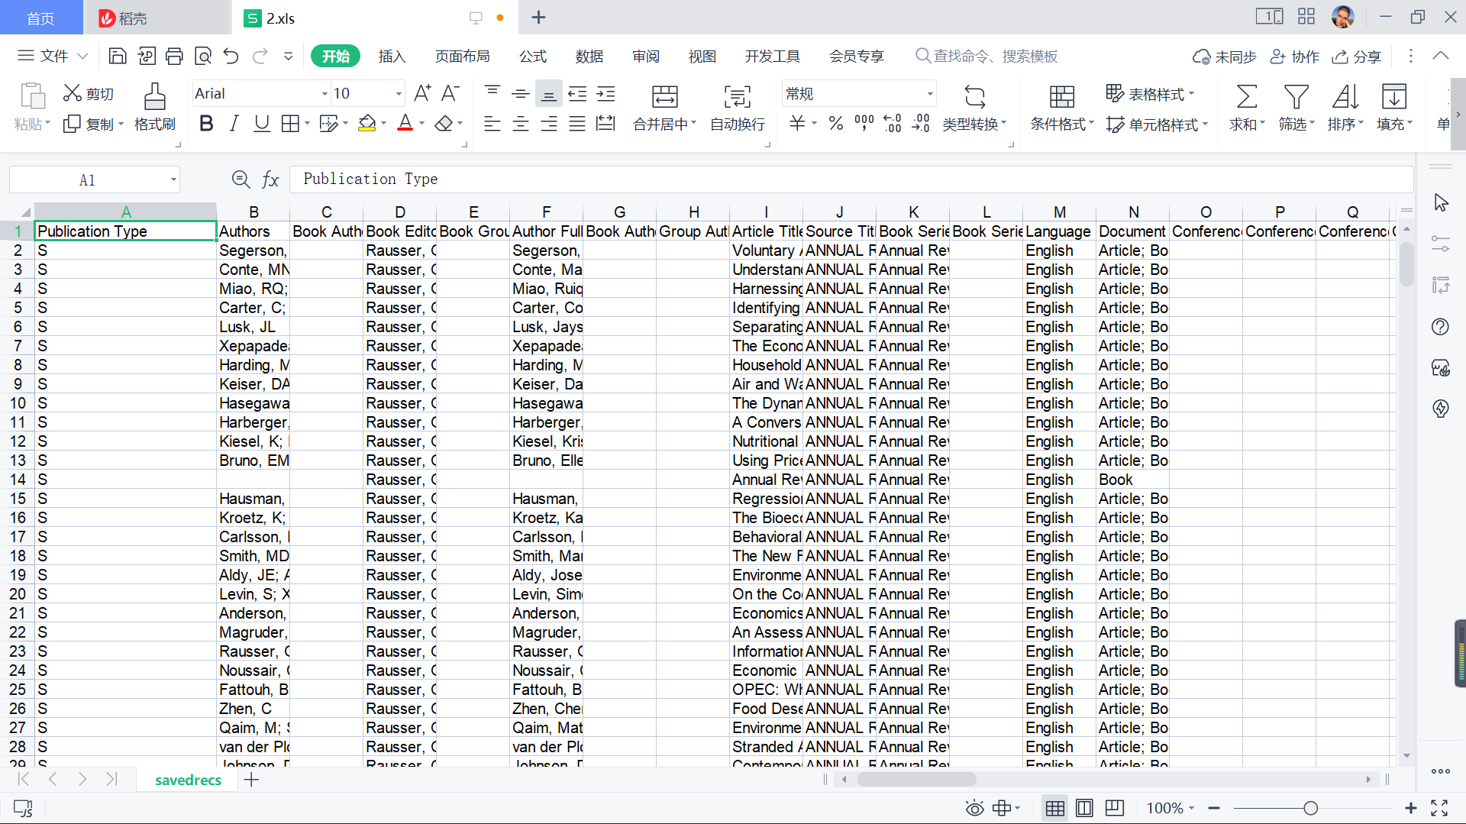Switch to 插入 ribbon tab

(x=392, y=56)
